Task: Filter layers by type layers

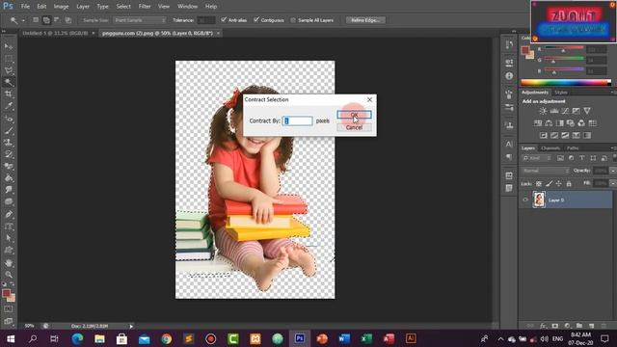Action: [x=582, y=158]
